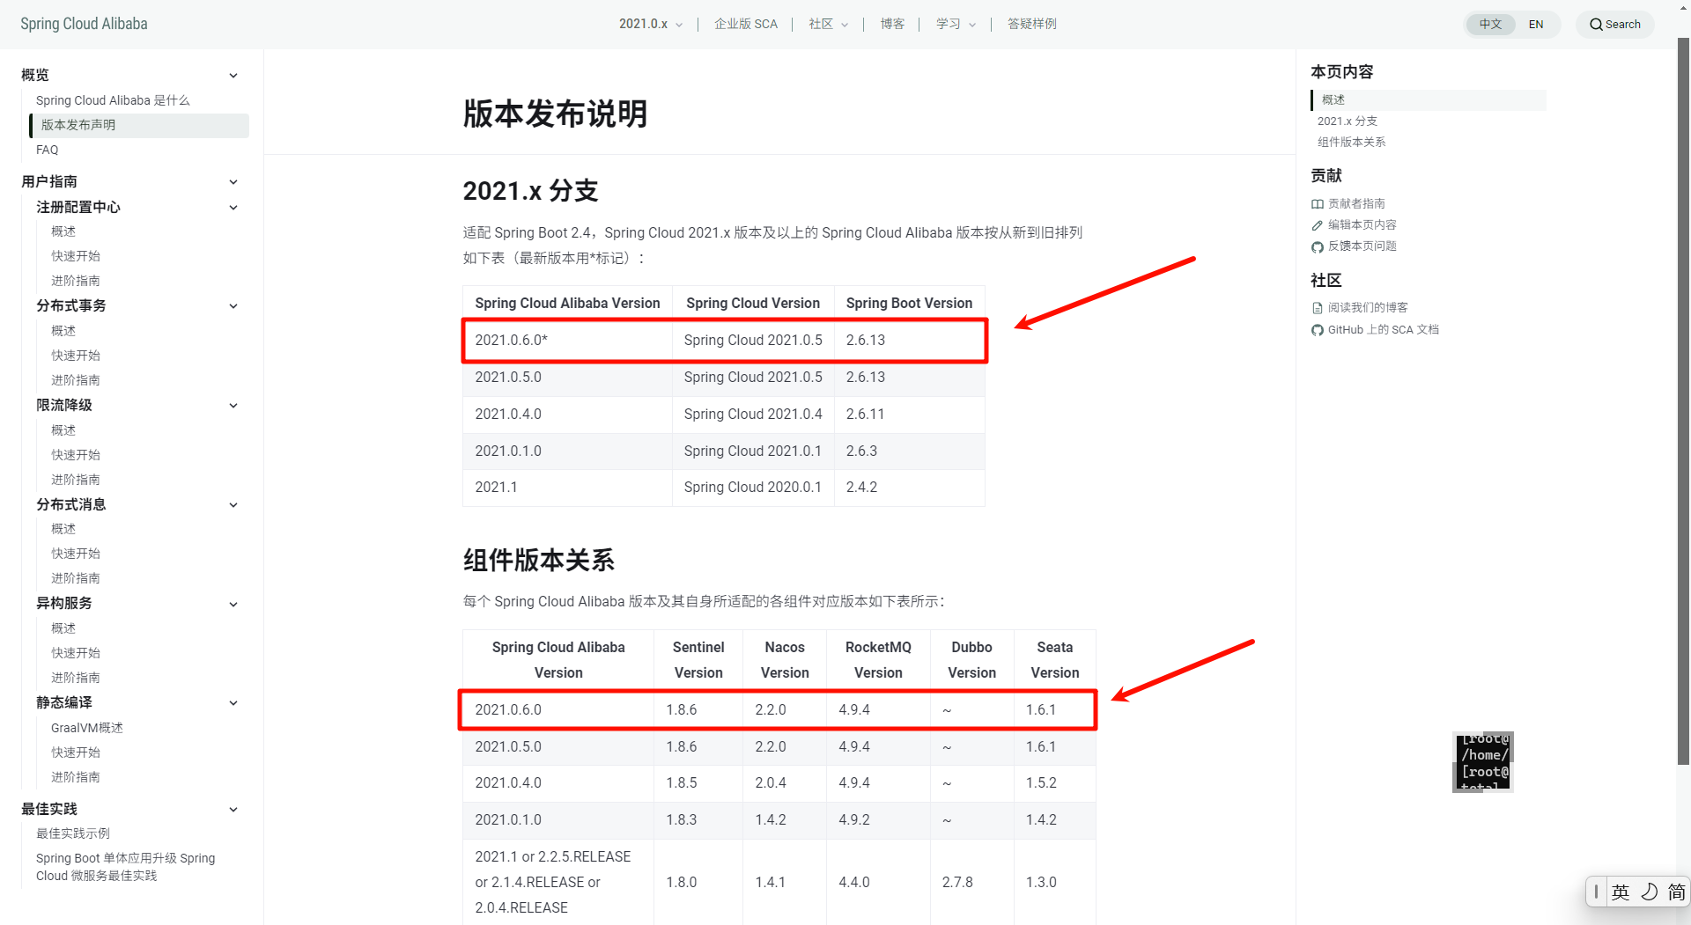Click the 简 simplified Chinese IME icon
The width and height of the screenshot is (1691, 925).
1677,892
